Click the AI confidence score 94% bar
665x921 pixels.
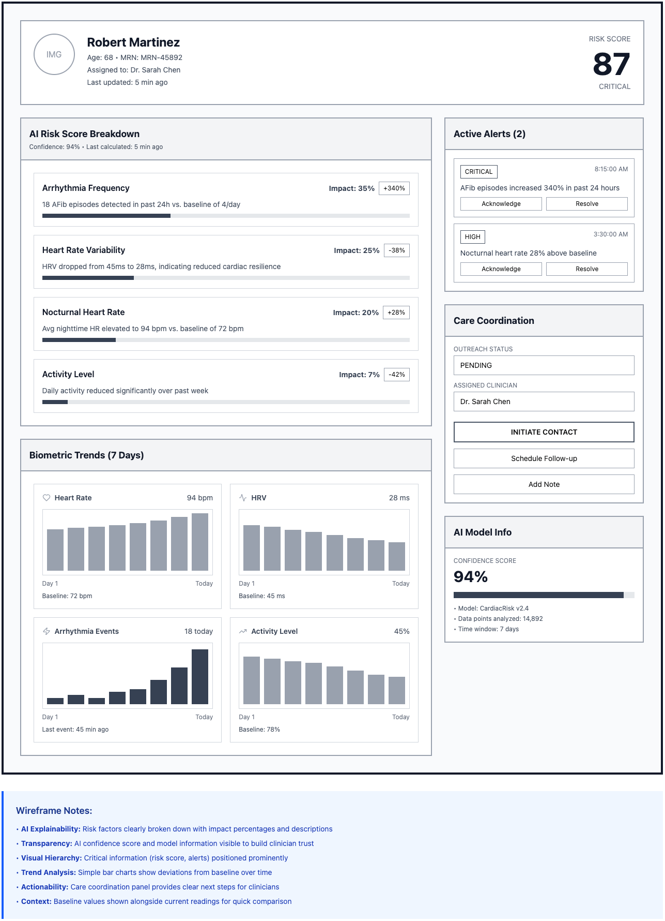(x=544, y=595)
